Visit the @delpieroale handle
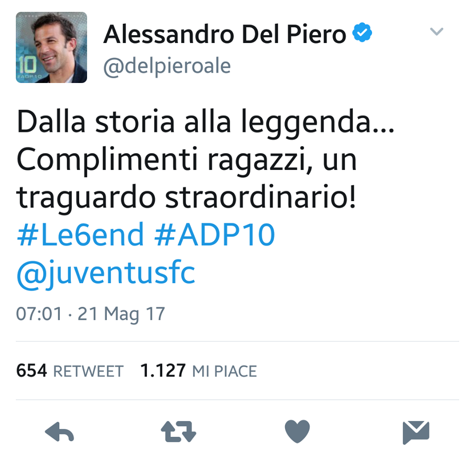This screenshot has width=475, height=461. [167, 66]
